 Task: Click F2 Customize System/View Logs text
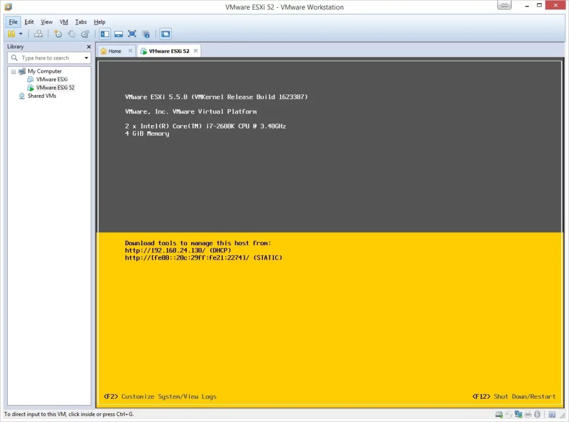pos(160,396)
